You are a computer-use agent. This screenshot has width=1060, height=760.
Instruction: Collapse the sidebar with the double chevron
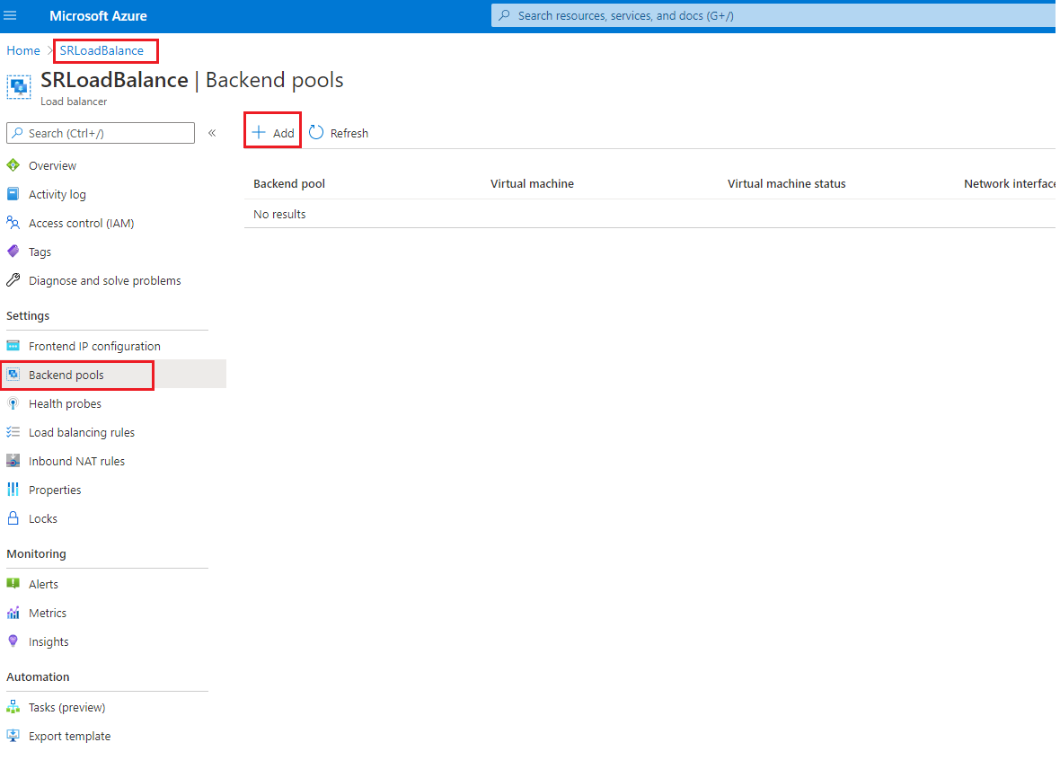point(213,132)
